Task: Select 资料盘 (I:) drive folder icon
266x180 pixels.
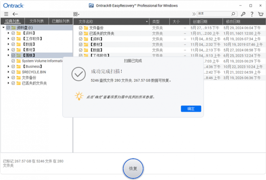Action: pos(14,28)
